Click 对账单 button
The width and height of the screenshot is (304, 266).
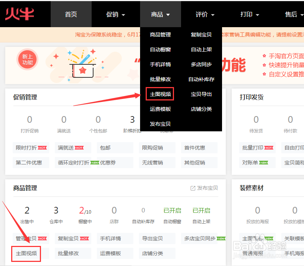[257, 163]
